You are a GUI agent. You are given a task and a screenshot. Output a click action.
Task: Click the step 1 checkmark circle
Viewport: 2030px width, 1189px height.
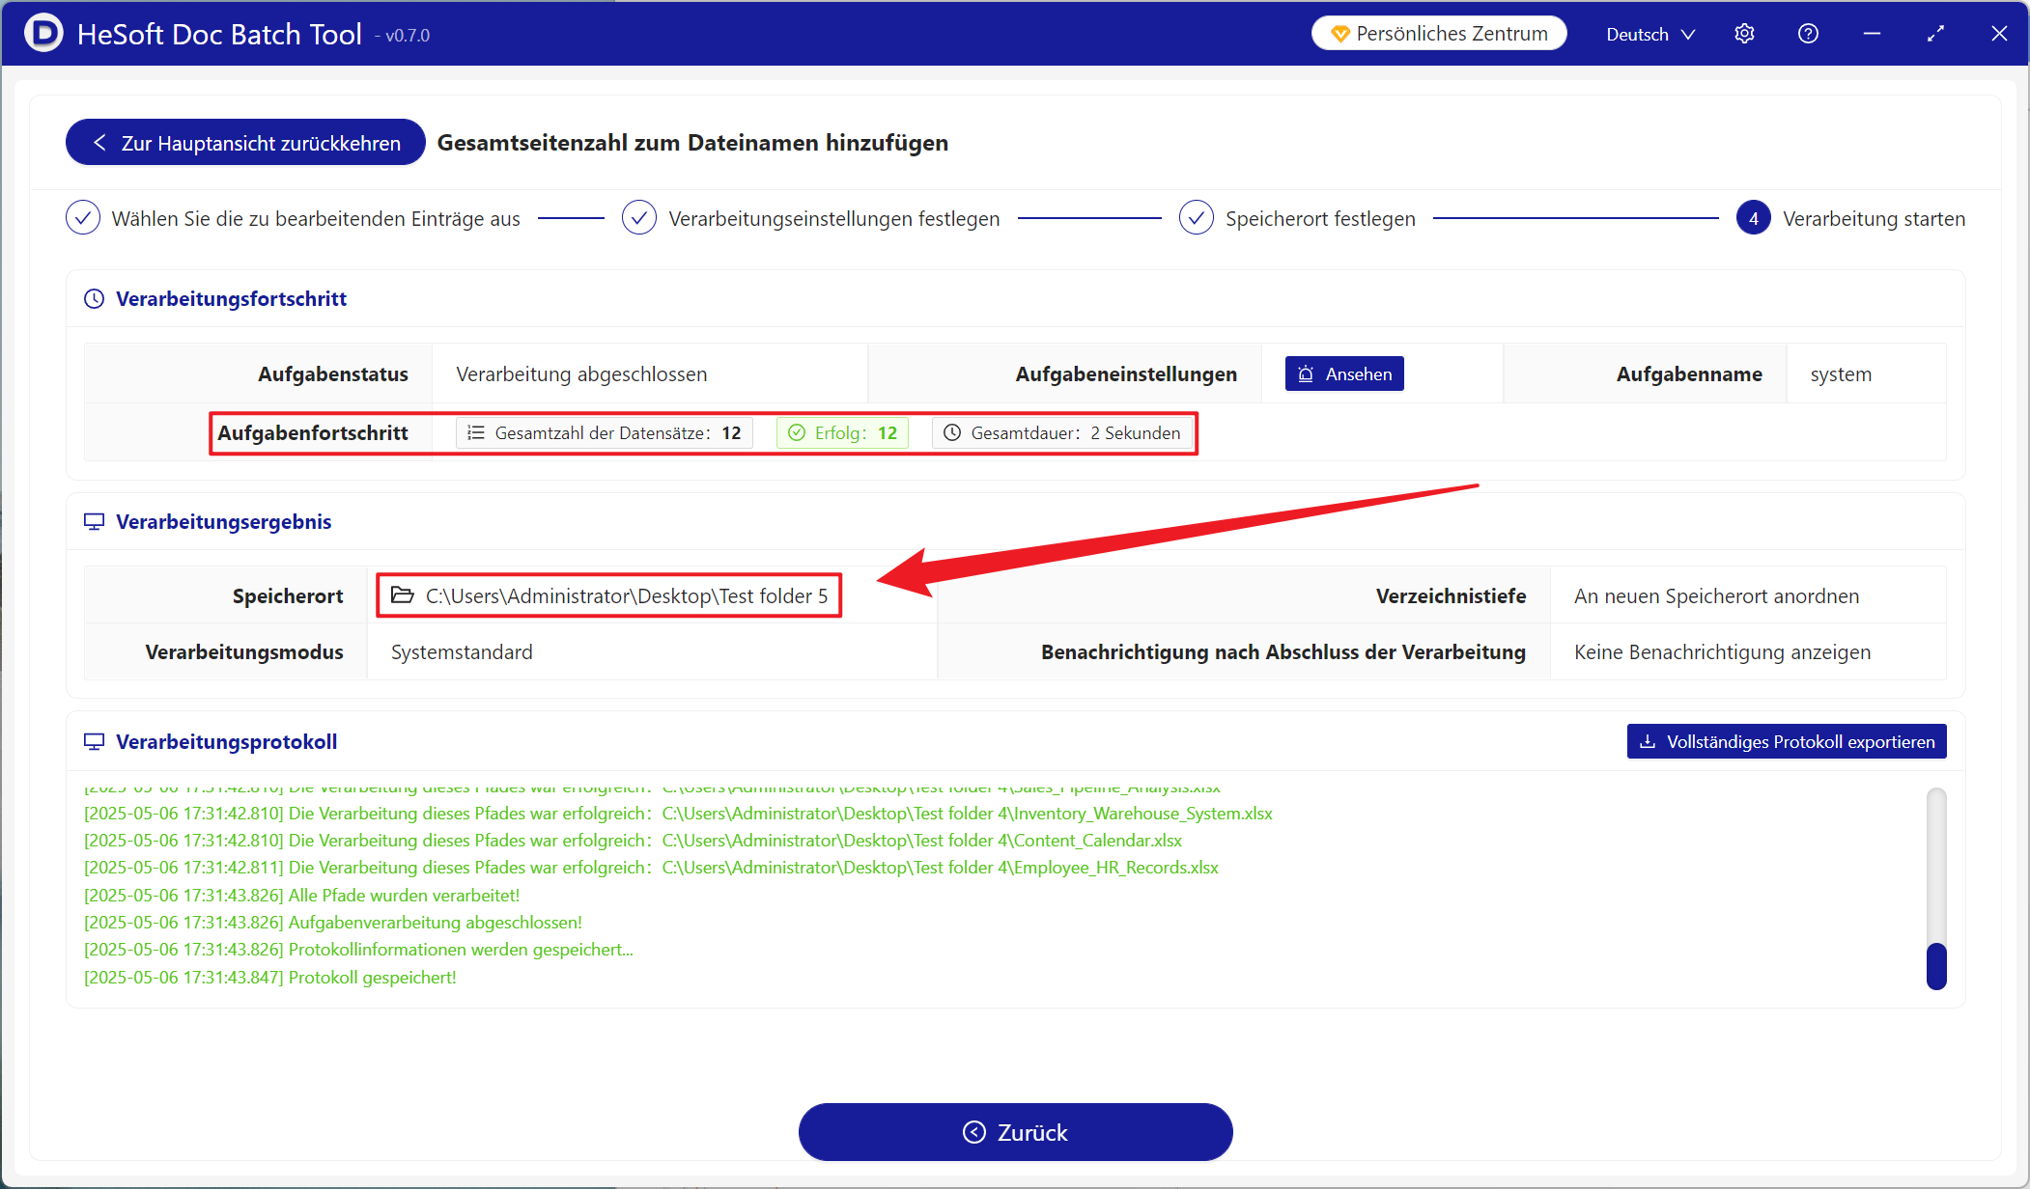(x=83, y=218)
